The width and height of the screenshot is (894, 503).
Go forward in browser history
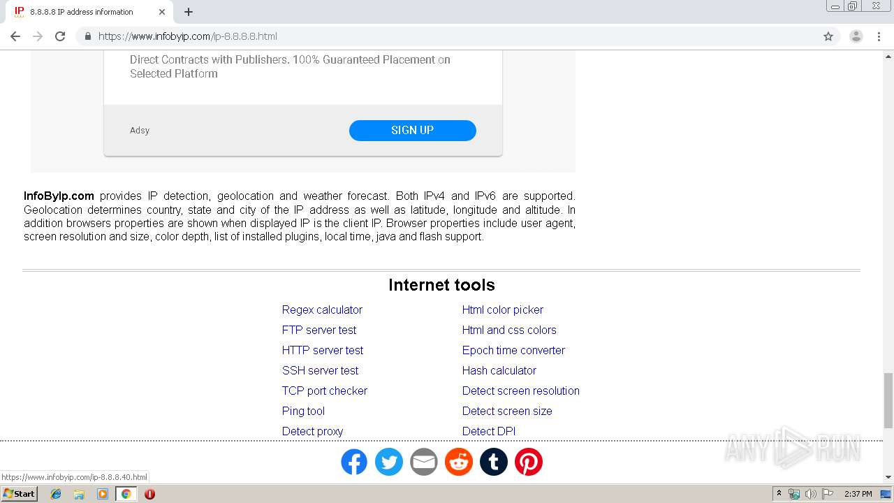point(38,36)
